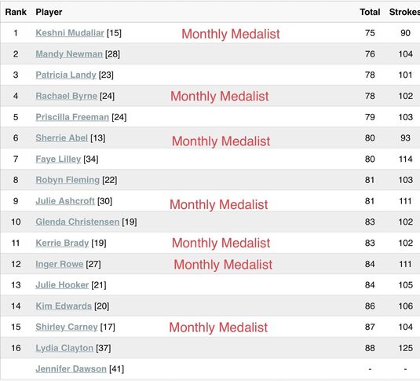
Task: Select the Inger Rowe player link
Action: click(60, 264)
